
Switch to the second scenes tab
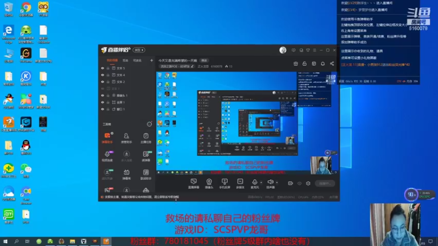125,60
